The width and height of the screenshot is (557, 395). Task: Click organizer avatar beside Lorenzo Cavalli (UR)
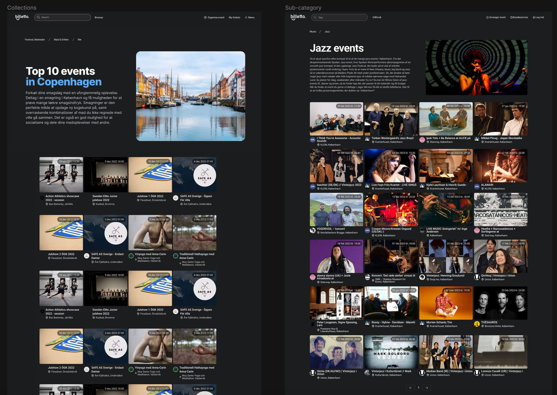coord(477,373)
